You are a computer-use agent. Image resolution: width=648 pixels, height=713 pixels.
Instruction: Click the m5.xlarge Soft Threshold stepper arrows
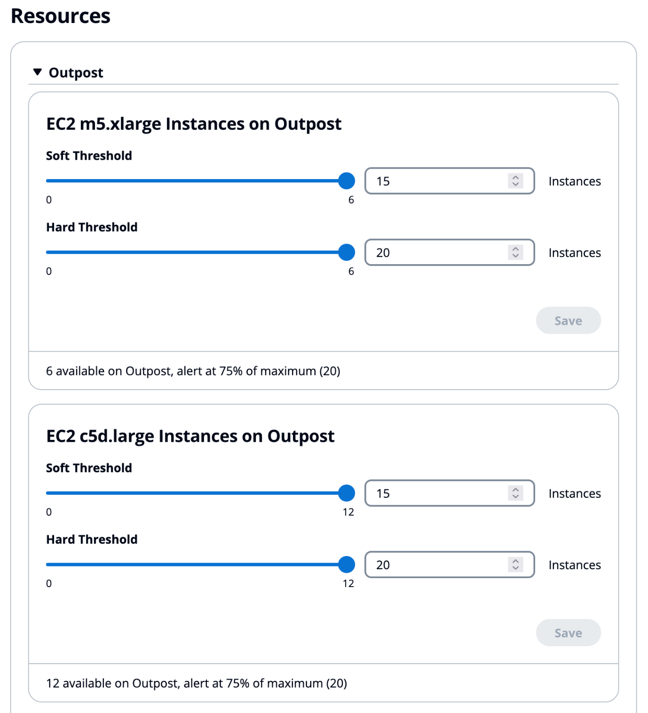515,181
